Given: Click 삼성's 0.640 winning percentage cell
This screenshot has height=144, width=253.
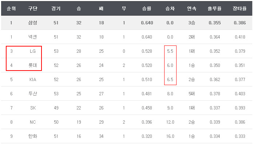Looking at the screenshot, I should tap(147, 23).
